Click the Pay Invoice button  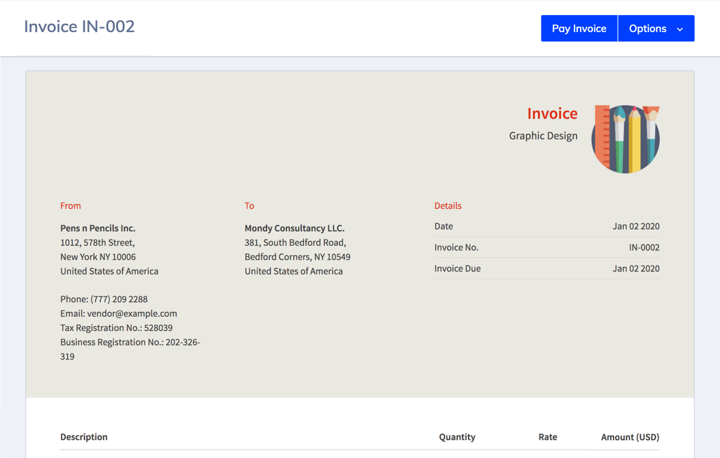(579, 29)
